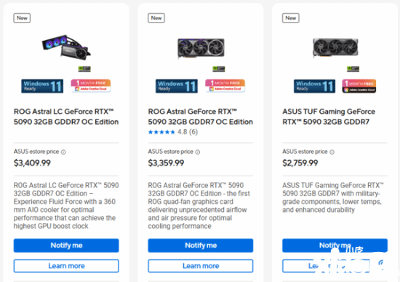Click Learn more under ROG Astral LC card
400x282 pixels.
pyautogui.click(x=66, y=266)
